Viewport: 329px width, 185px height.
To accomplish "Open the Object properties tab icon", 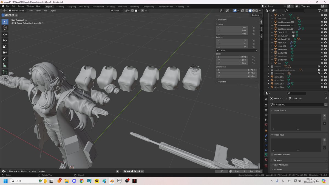I will [x=266, y=131].
